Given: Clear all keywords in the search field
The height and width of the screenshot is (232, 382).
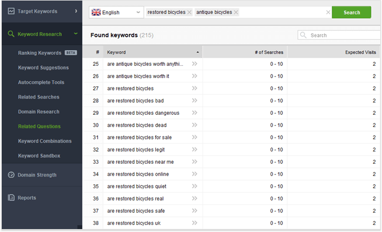Looking at the screenshot, I should tap(328, 12).
